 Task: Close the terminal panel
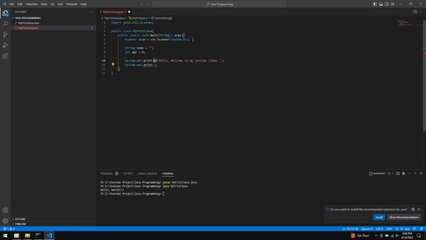point(421,173)
